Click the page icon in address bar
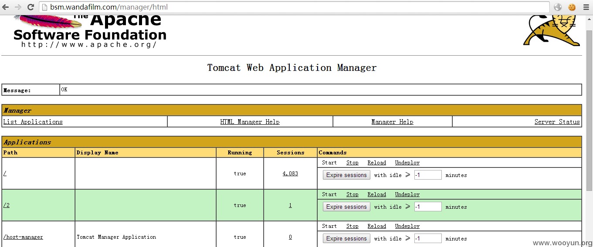 tap(45, 7)
